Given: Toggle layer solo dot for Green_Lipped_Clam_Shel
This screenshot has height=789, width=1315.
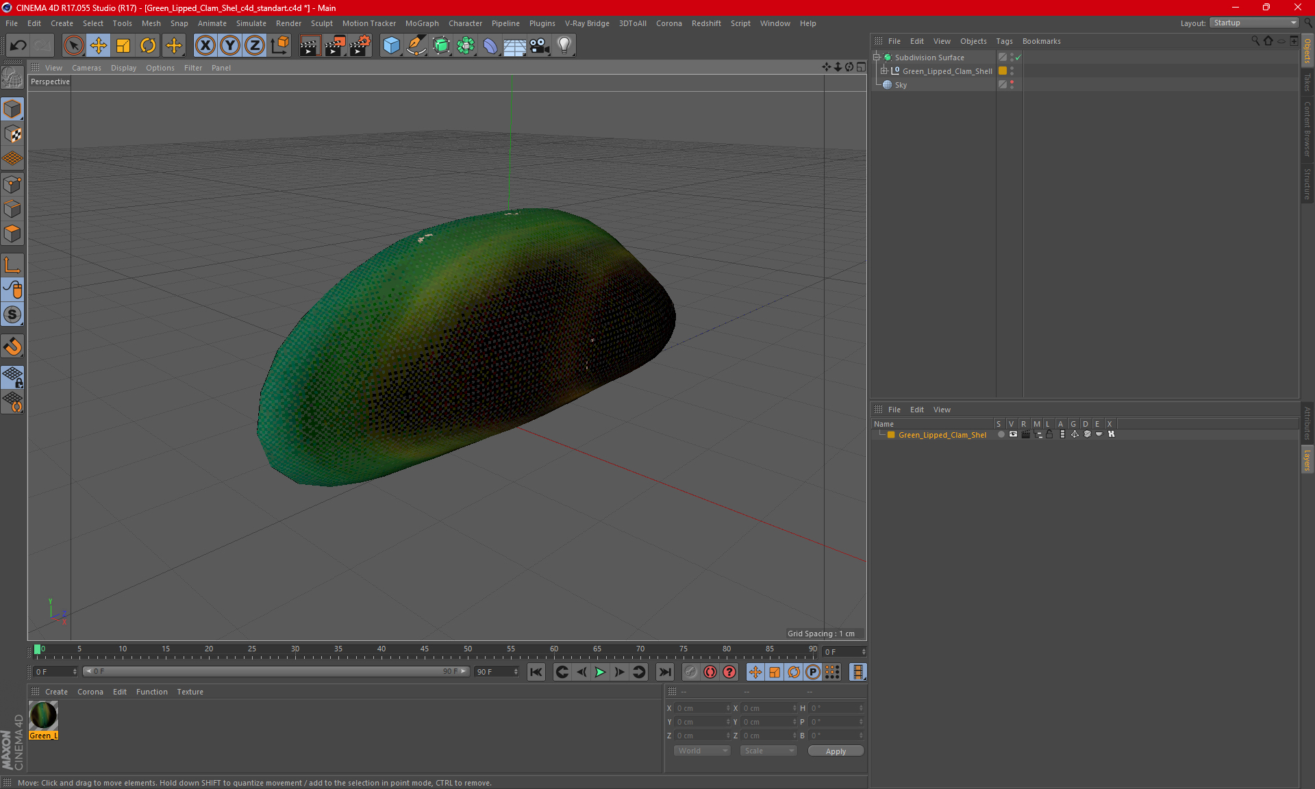Looking at the screenshot, I should click(1001, 434).
